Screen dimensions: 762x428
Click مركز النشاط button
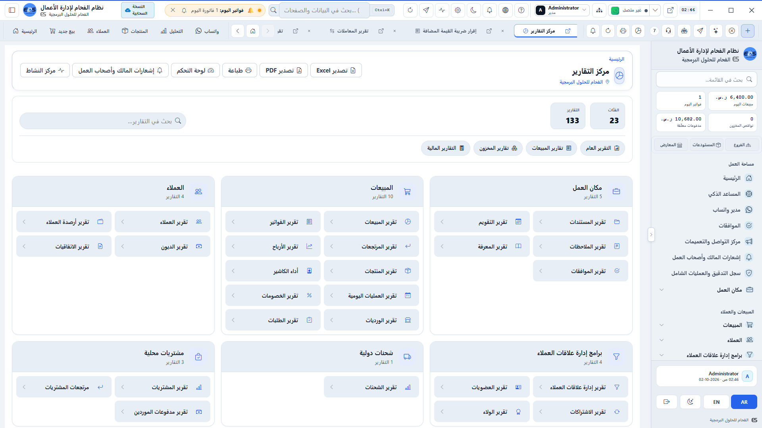pyautogui.click(x=45, y=71)
